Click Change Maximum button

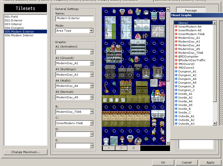click(x=26, y=152)
